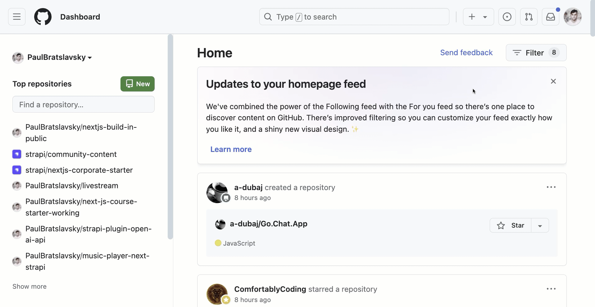595x307 pixels.
Task: Click Show more under top repositories
Action: 30,287
